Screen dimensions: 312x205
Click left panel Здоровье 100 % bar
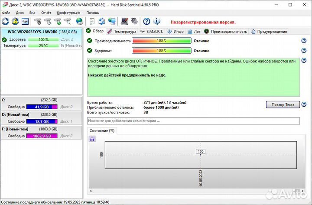tap(44, 39)
